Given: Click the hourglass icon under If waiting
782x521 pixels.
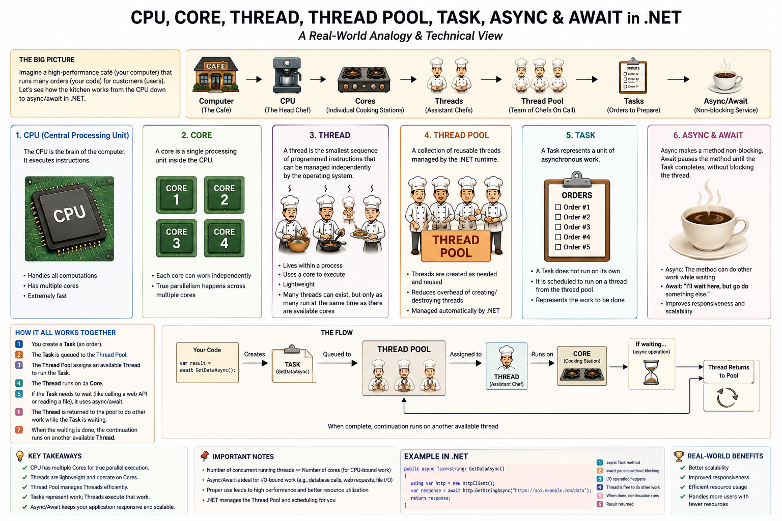Looking at the screenshot, I should coord(651,372).
